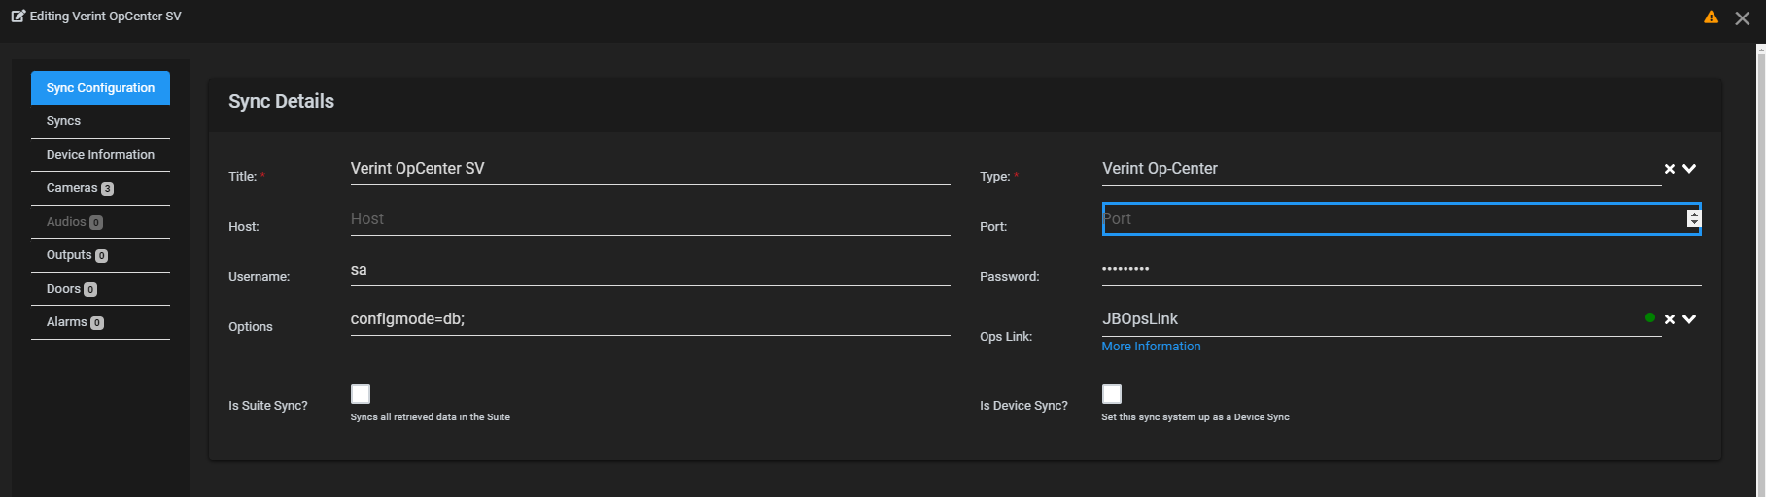Clear the Ops Link selection with its X

[x=1670, y=319]
